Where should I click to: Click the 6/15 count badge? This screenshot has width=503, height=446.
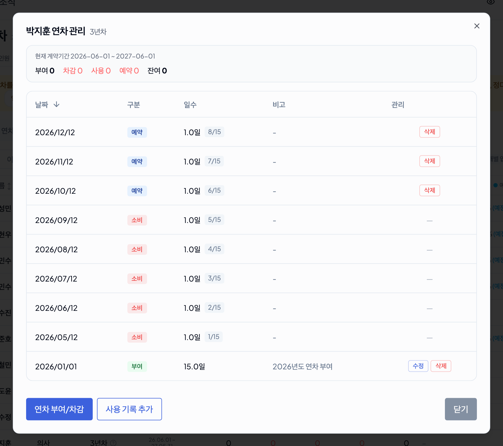point(214,191)
